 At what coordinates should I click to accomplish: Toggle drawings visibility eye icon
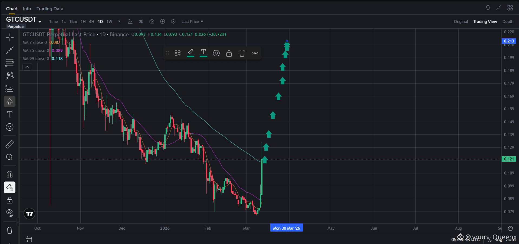10,213
